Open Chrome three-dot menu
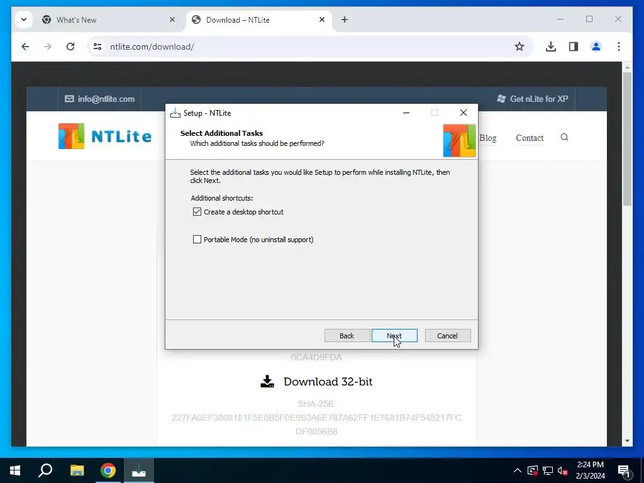The image size is (644, 483). click(x=619, y=47)
